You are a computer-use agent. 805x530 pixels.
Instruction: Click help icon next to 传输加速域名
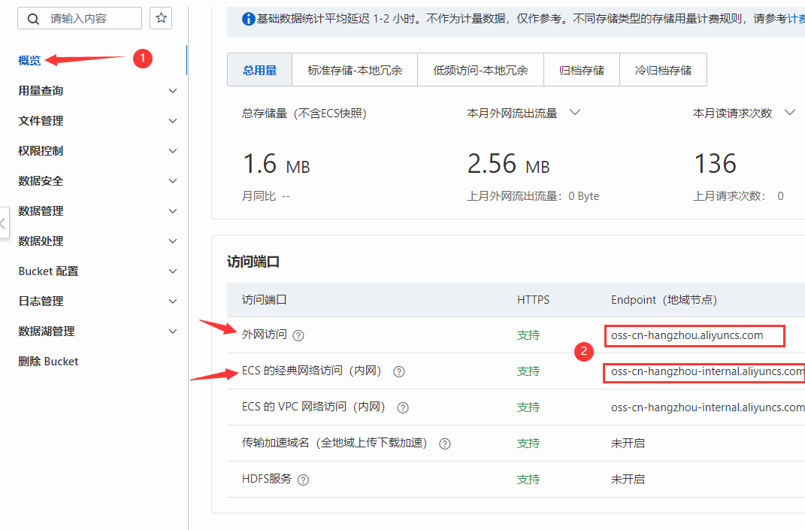pyautogui.click(x=445, y=444)
